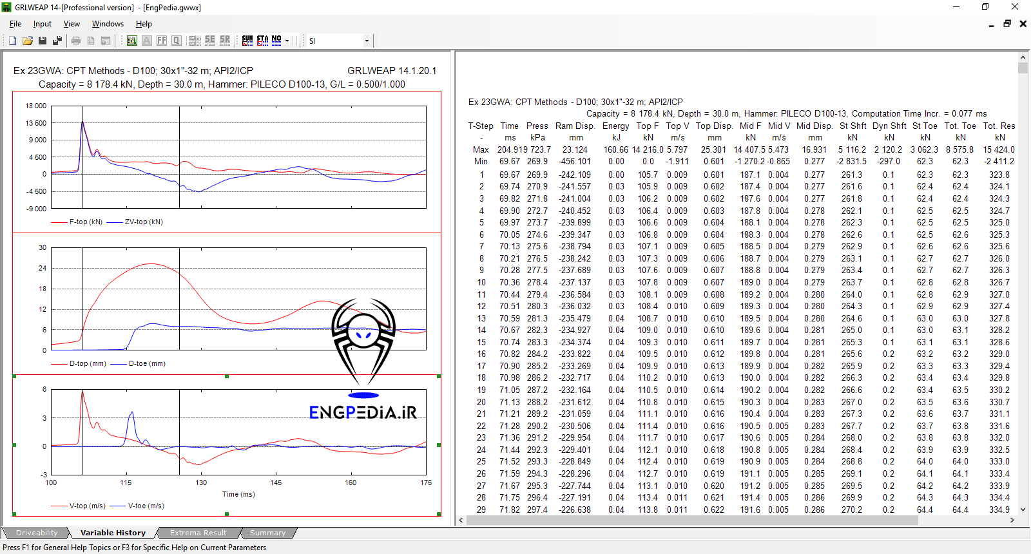Click the status bar help message
This screenshot has height=554, width=1031.
click(134, 548)
